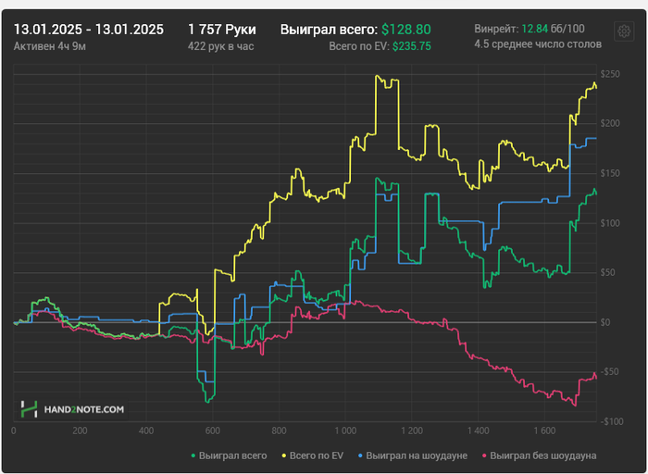The width and height of the screenshot is (648, 474).
Task: Open the settings gear icon
Action: [x=624, y=31]
